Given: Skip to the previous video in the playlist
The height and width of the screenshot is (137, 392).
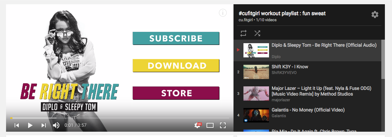Looking at the screenshot, I should (x=17, y=125).
